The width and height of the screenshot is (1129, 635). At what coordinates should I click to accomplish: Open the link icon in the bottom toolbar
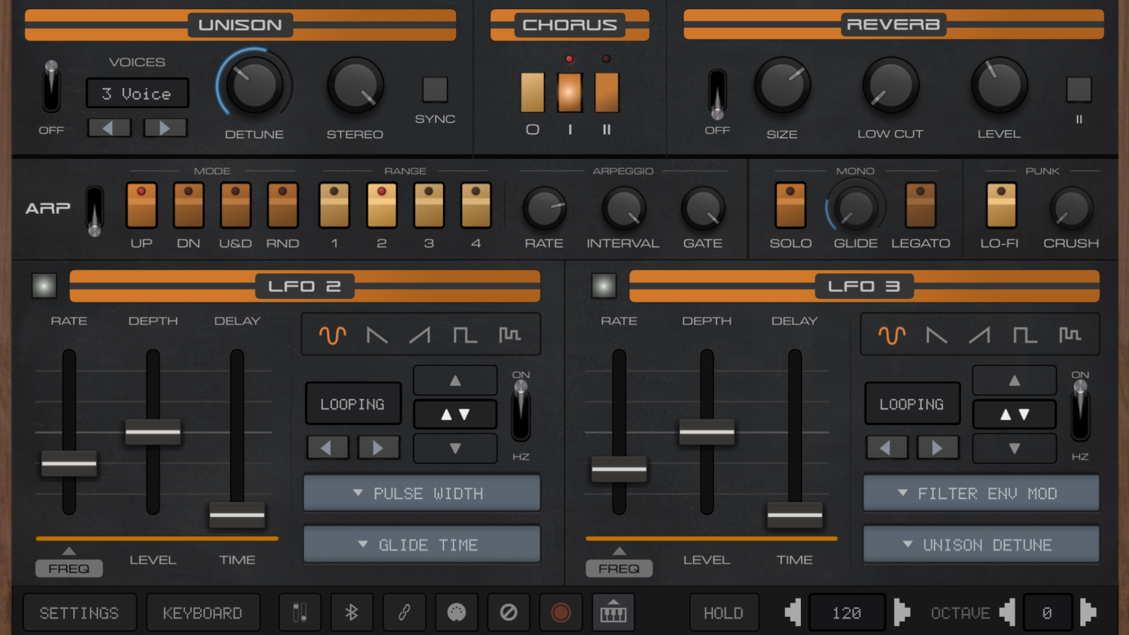coord(404,613)
